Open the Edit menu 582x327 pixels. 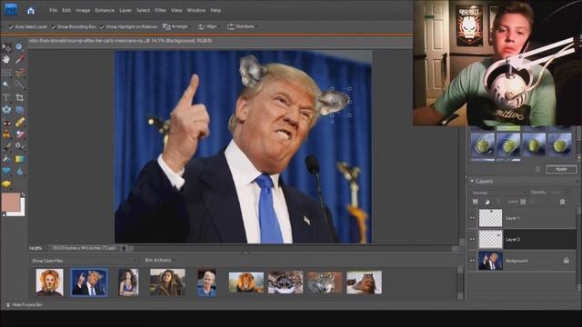coord(66,10)
